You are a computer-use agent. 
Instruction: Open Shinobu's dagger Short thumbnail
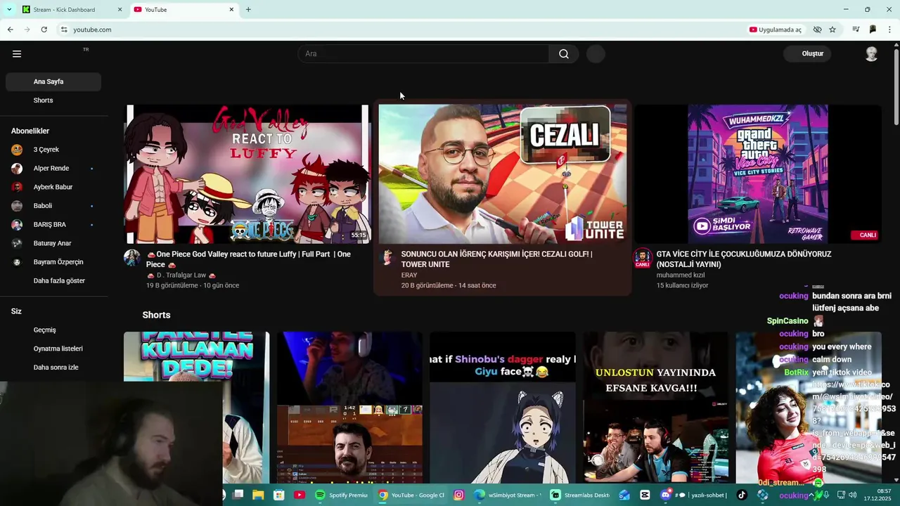pyautogui.click(x=502, y=408)
